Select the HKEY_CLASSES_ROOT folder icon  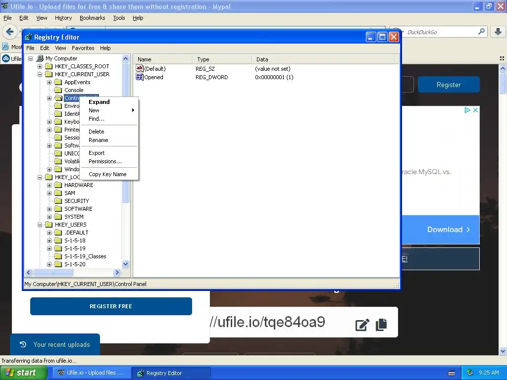tap(49, 66)
